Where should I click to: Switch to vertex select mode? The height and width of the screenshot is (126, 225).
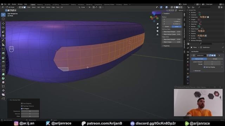20,7
